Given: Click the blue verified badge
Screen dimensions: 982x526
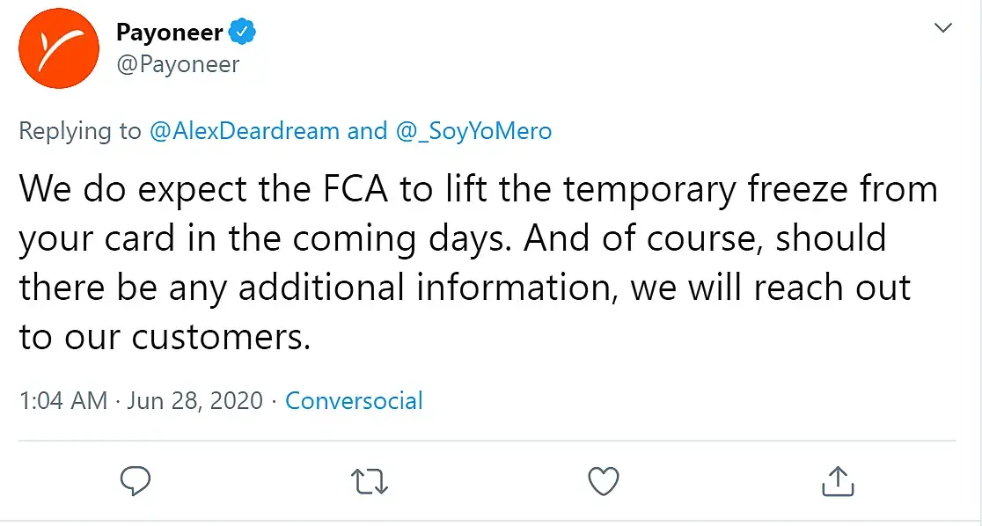Looking at the screenshot, I should pyautogui.click(x=243, y=33).
